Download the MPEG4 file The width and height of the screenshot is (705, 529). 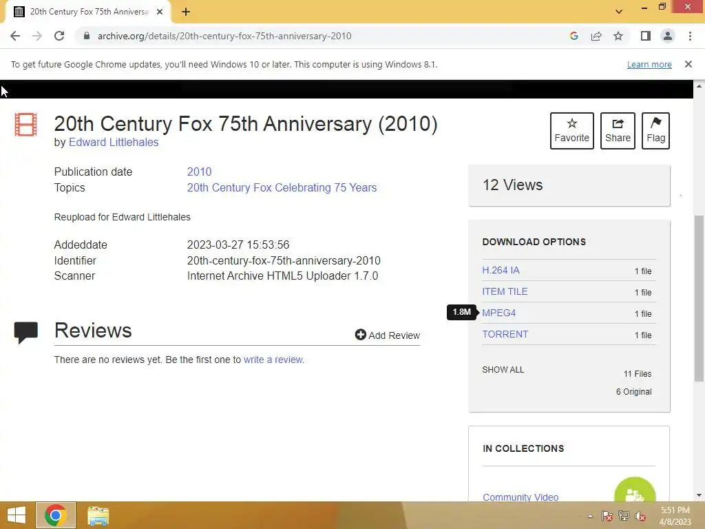click(499, 313)
